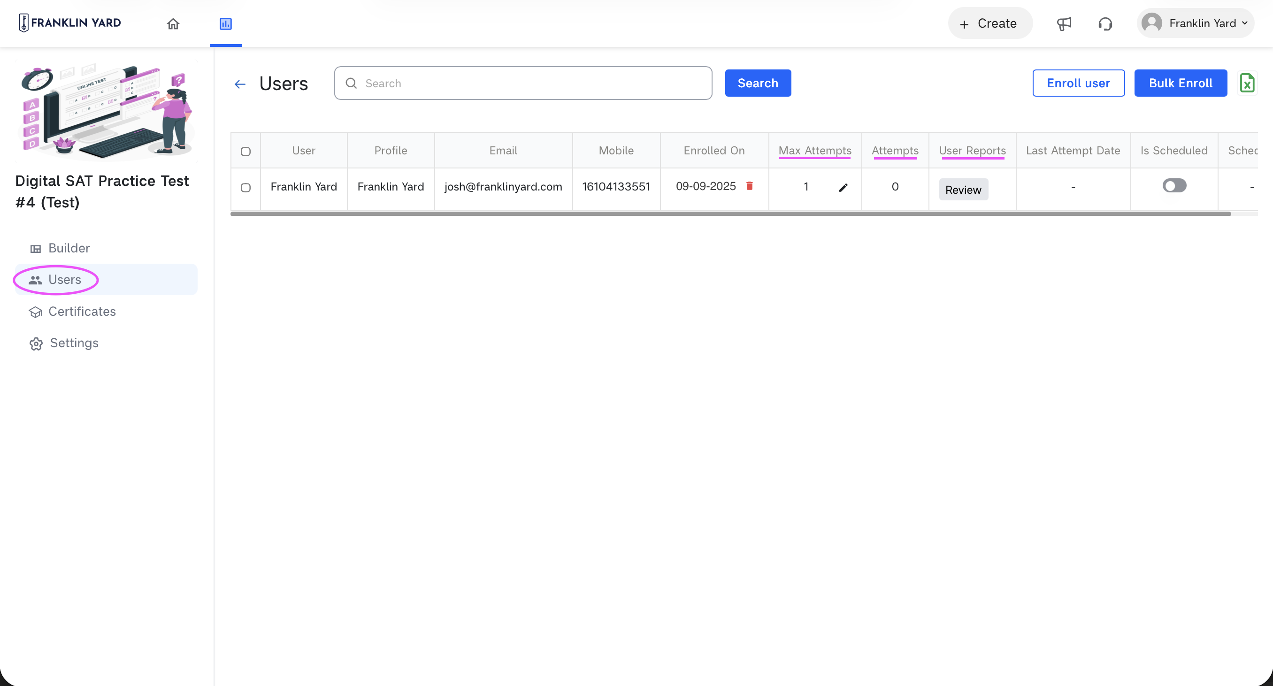
Task: Click the Profile column header
Action: click(391, 151)
